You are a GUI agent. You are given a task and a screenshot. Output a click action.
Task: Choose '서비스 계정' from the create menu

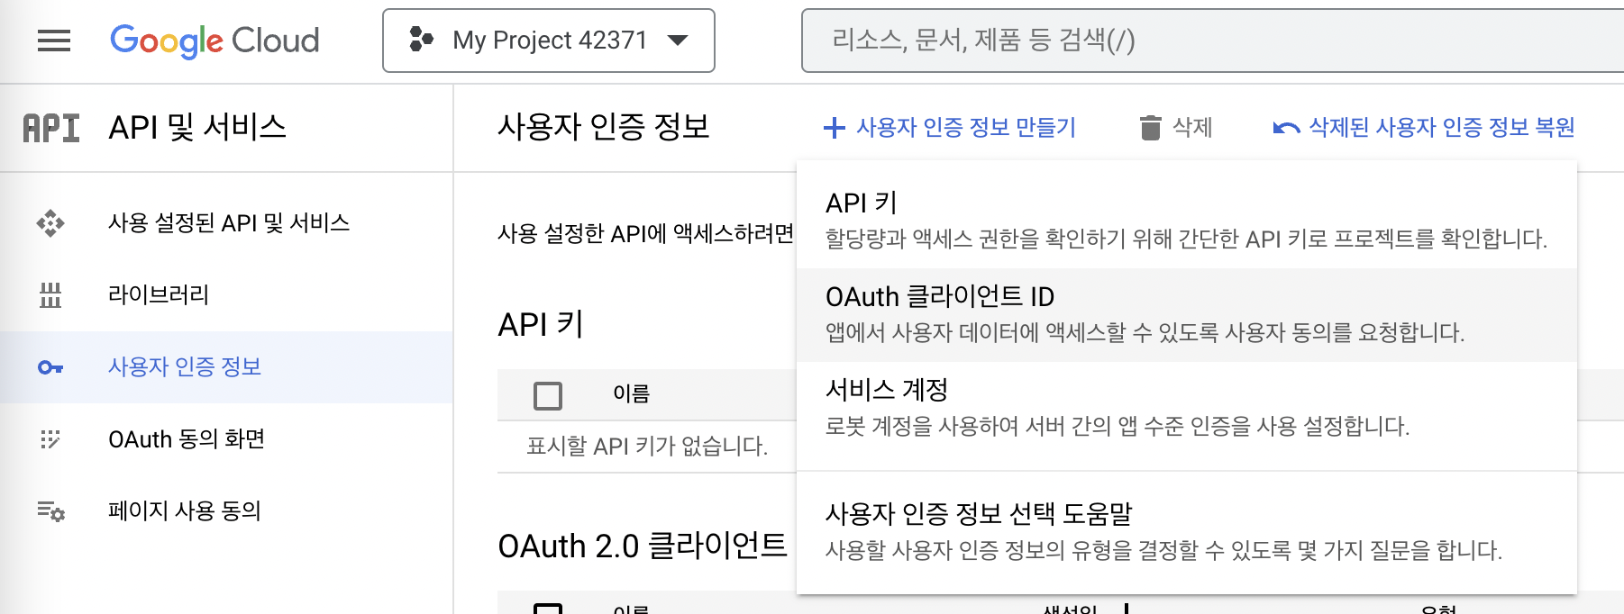coord(1187,408)
